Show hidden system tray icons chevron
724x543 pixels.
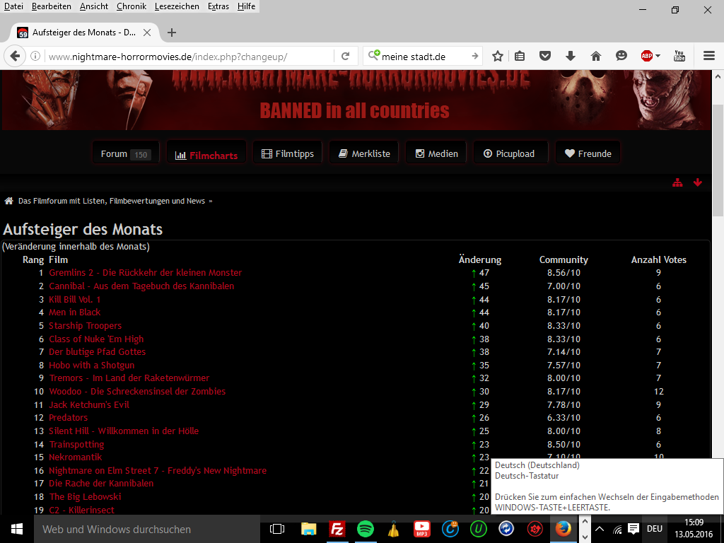pyautogui.click(x=600, y=529)
